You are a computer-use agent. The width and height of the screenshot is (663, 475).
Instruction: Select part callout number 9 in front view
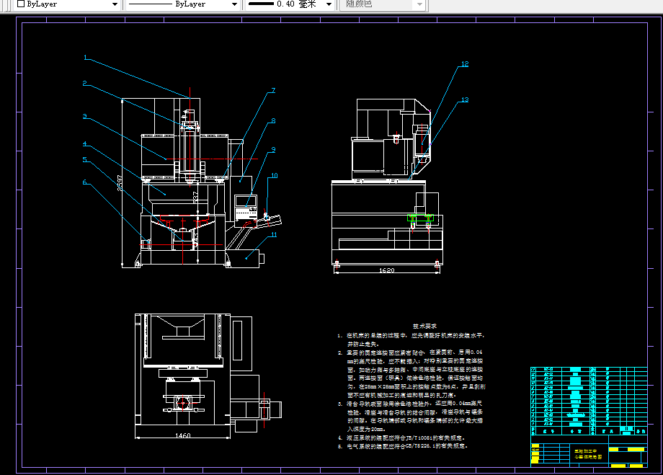point(274,150)
